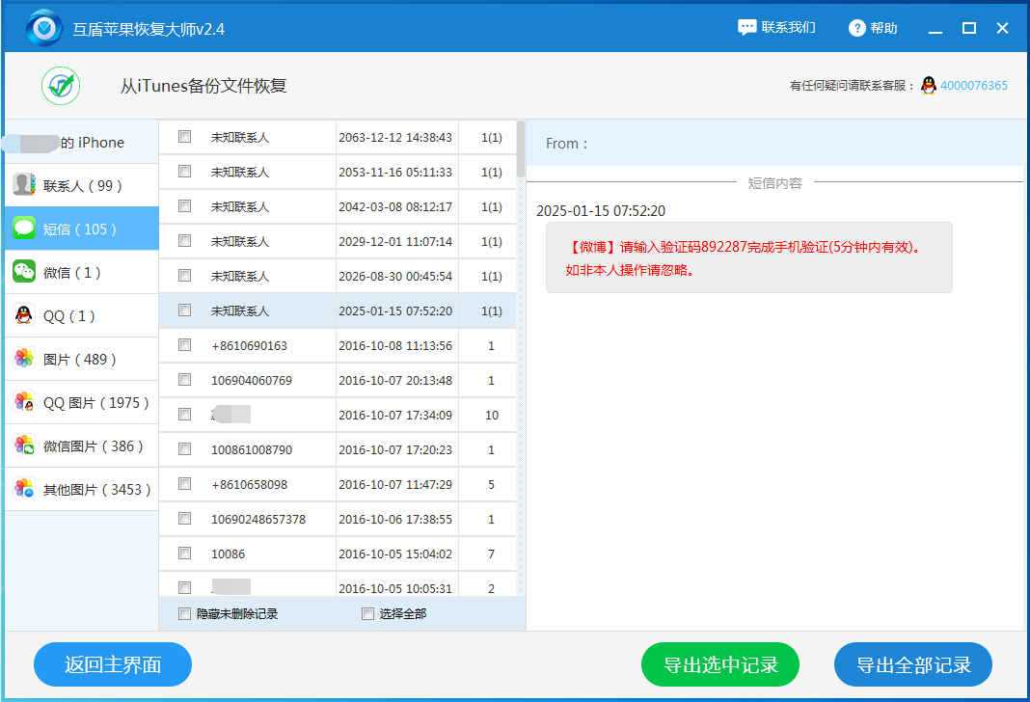Image resolution: width=1030 pixels, height=702 pixels.
Task: Check the box for 106904060769 row
Action: click(184, 380)
